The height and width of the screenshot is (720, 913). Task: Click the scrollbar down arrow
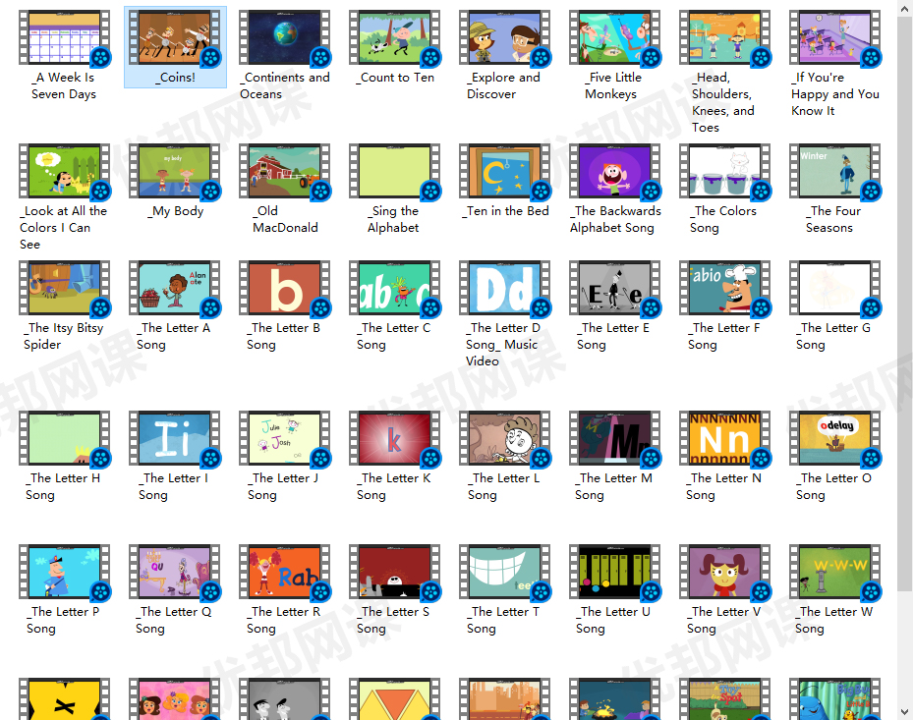pos(905,712)
